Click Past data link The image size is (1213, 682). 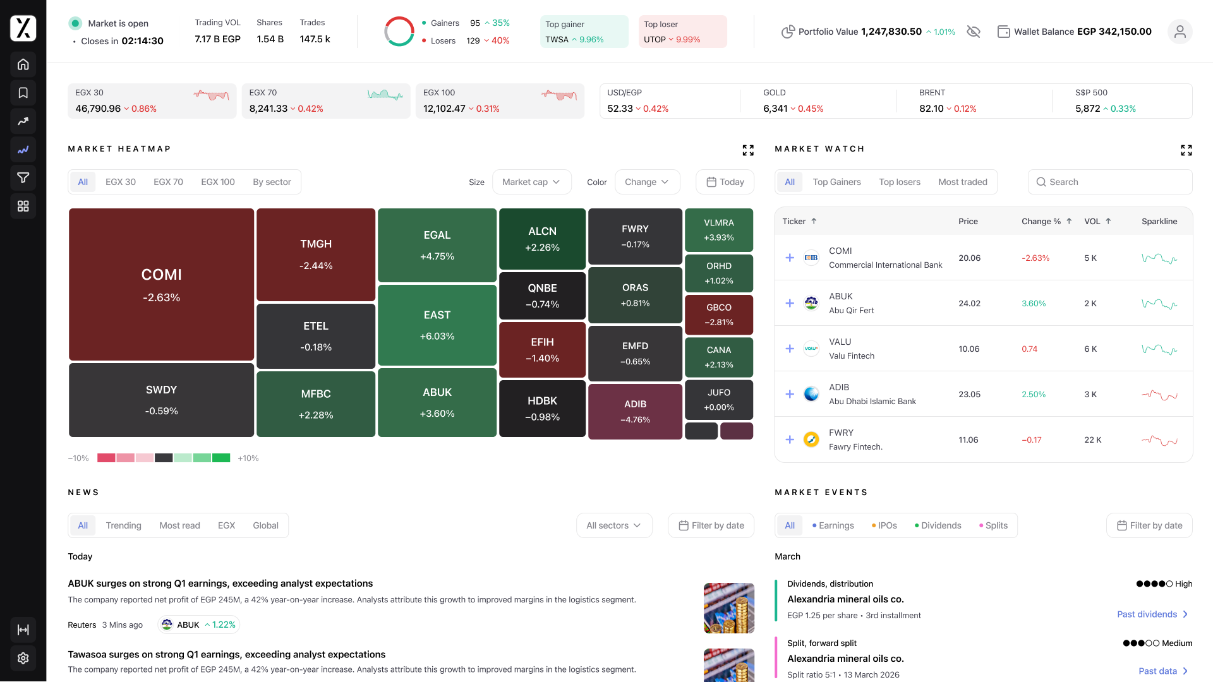tap(1163, 671)
